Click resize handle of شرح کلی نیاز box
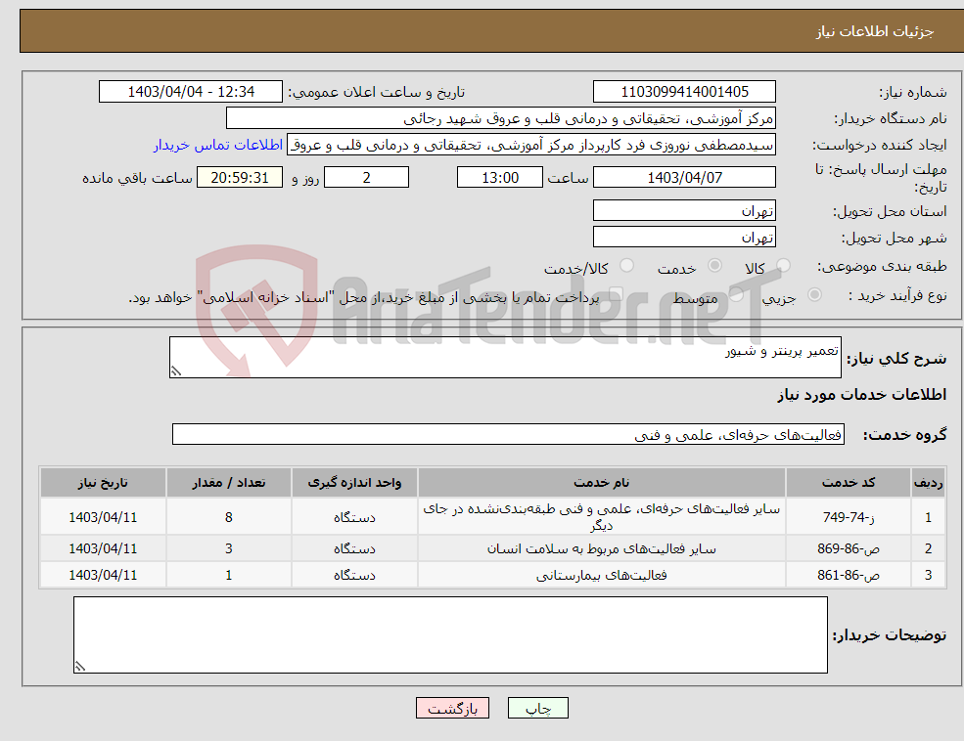 (176, 371)
